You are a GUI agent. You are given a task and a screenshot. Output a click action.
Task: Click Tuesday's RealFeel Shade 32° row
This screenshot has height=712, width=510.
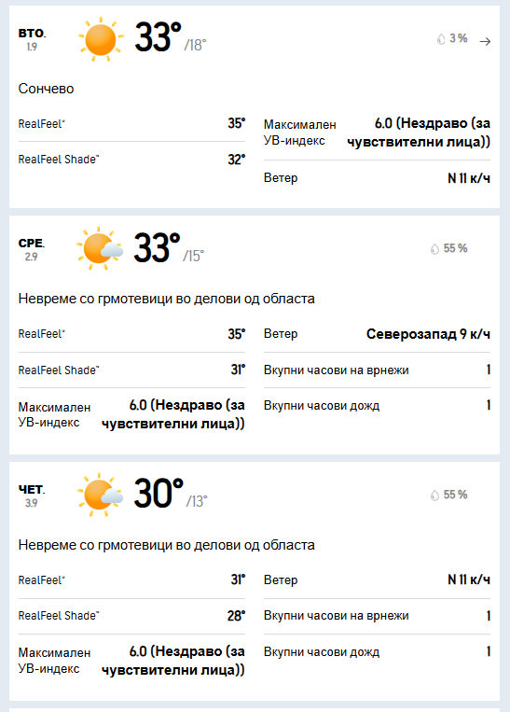pyautogui.click(x=131, y=160)
